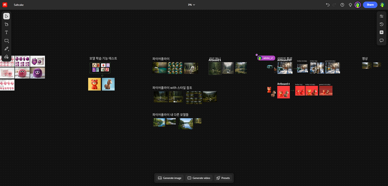Select the pink fluffy toy photo on blanket
Image resolution: width=388 pixels, height=186 pixels.
pyautogui.click(x=22, y=73)
